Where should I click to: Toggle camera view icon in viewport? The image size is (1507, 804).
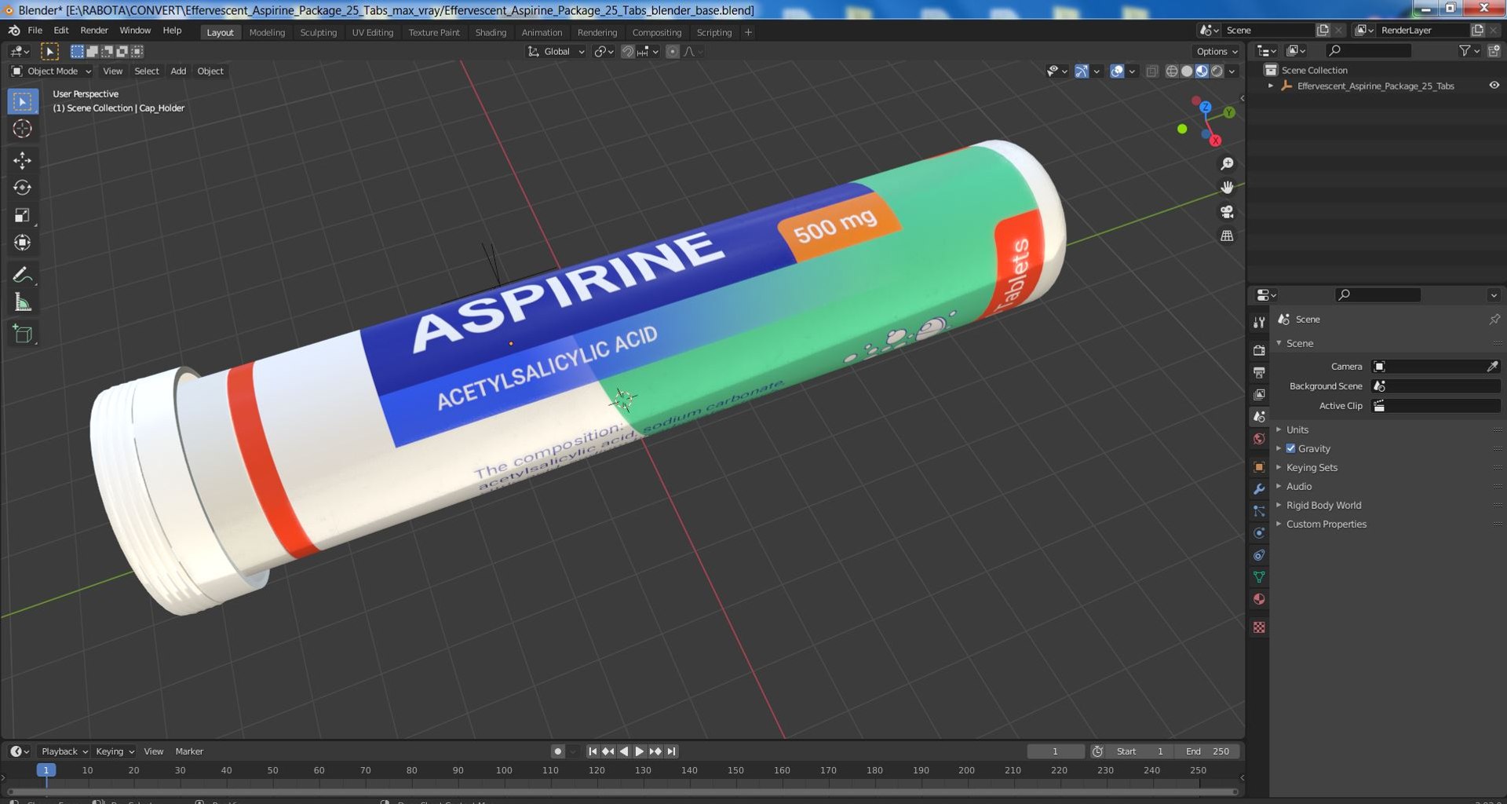point(1227,212)
